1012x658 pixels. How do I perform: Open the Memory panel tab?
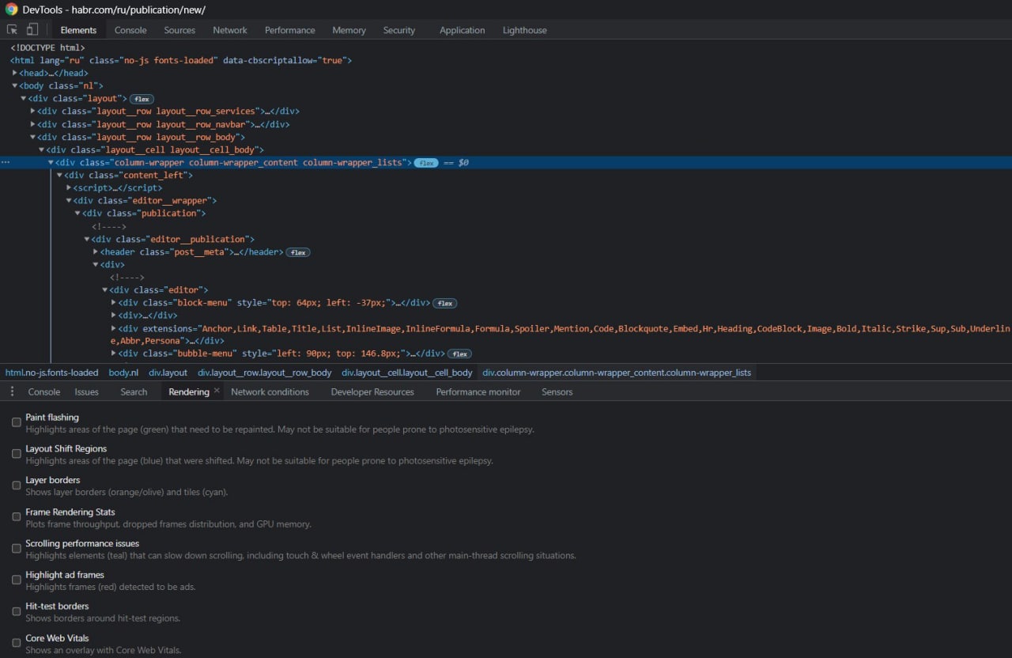click(x=349, y=30)
